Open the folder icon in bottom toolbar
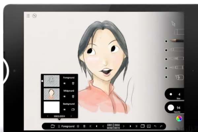The height and width of the screenshot is (132, 198). (x=53, y=126)
